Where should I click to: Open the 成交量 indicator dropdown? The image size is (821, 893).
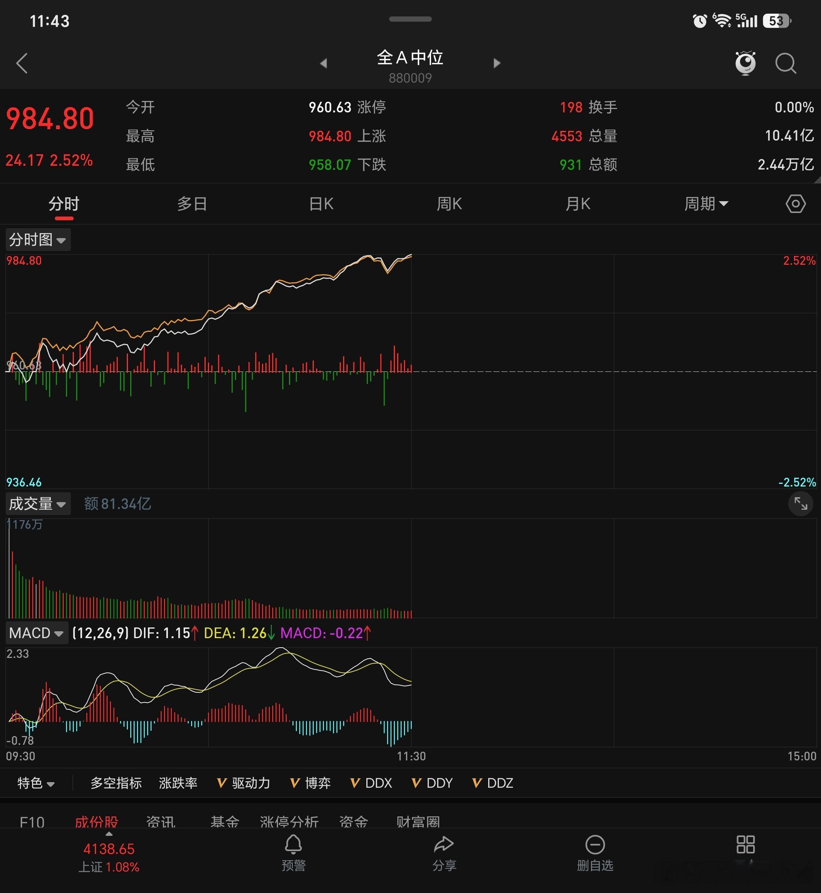click(38, 504)
